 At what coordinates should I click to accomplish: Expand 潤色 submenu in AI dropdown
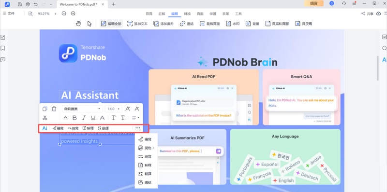146,148
